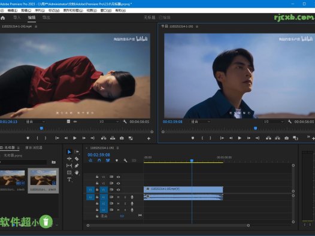Step forward one frame in Program monitor
Image resolution: width=315 pixels, height=236 pixels.
pyautogui.click(x=249, y=138)
